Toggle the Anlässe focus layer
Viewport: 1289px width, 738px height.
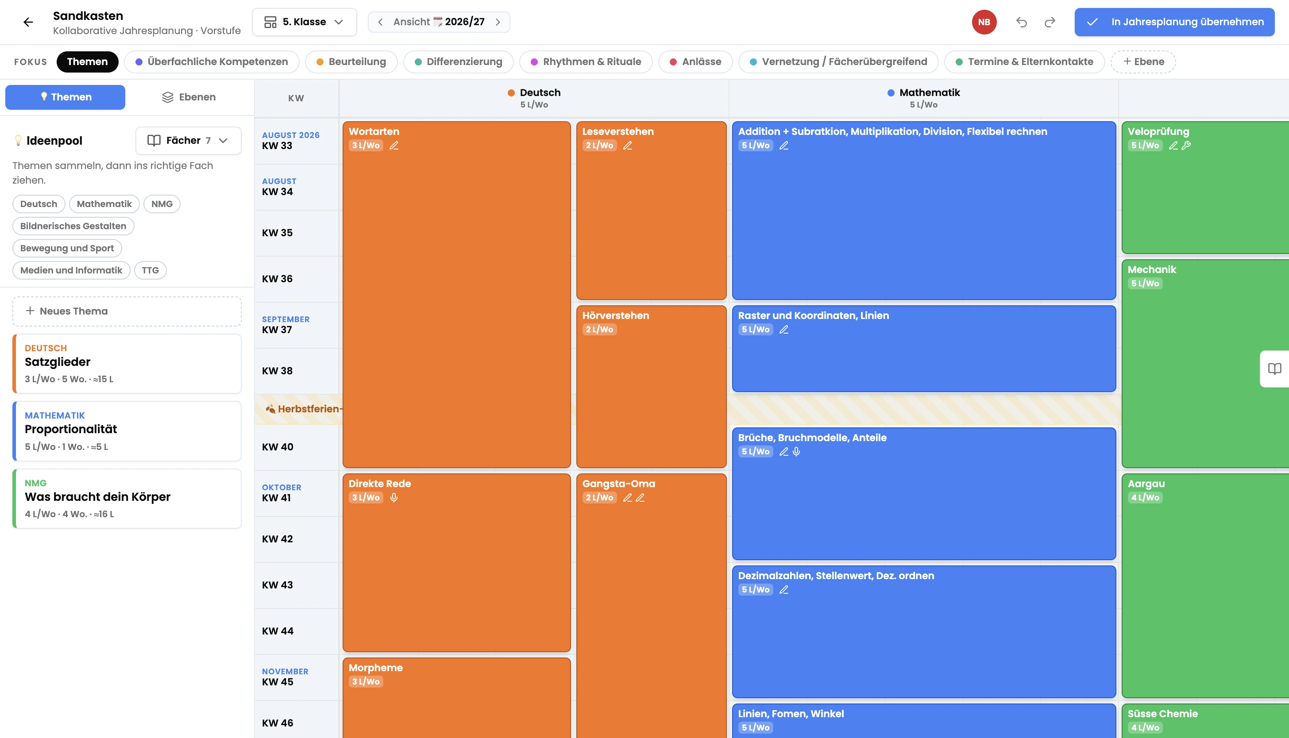coord(695,62)
